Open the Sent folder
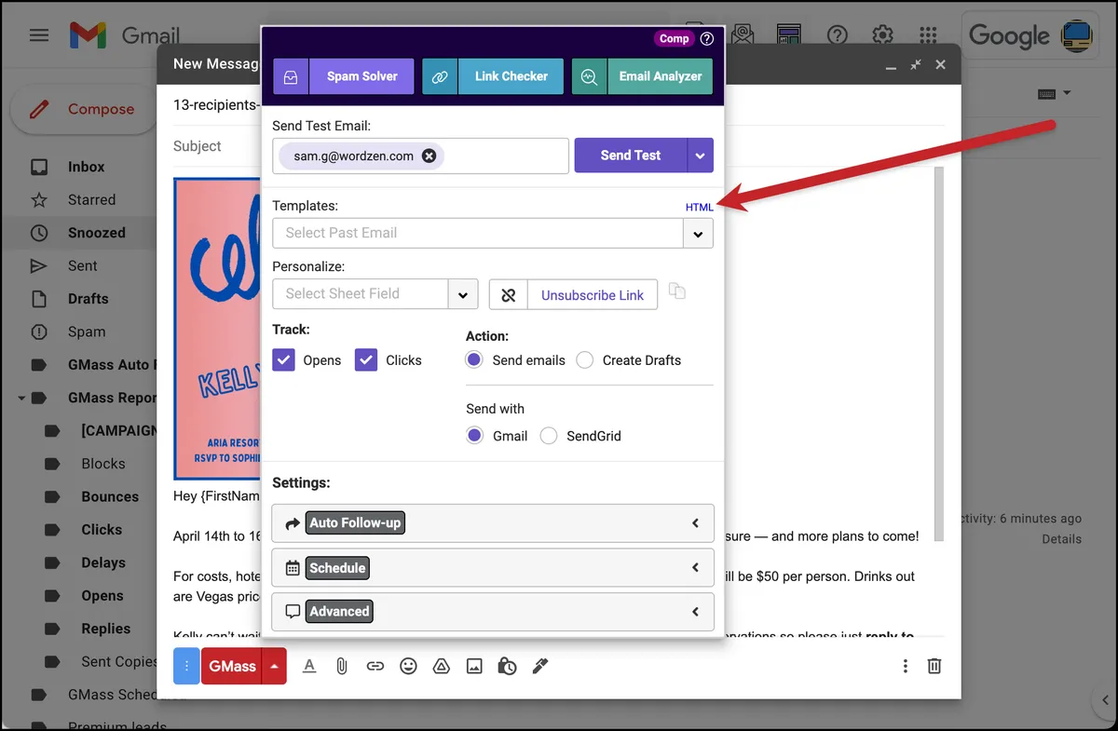1118x731 pixels. [82, 265]
